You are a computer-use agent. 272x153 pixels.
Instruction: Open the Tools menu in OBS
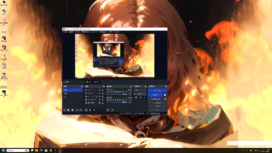tap(111, 32)
